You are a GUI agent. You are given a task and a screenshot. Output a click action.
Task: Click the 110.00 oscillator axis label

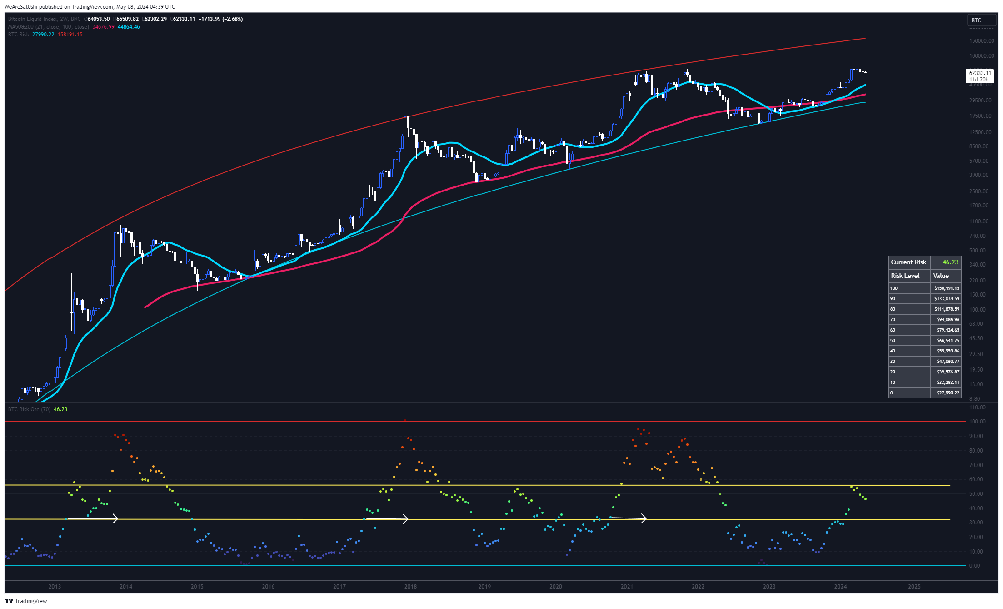tap(978, 408)
